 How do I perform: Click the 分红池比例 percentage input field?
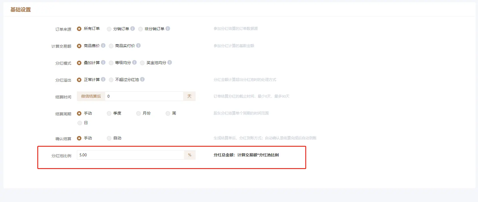130,155
